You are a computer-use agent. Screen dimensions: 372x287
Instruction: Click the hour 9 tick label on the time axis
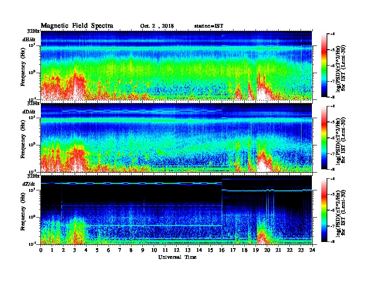(143, 250)
